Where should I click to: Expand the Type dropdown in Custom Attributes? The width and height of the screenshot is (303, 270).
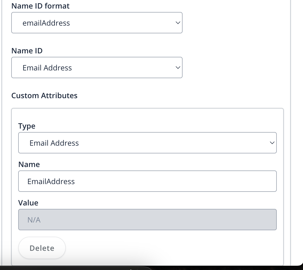tap(147, 143)
